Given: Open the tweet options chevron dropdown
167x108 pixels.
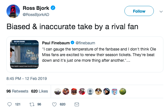Looking at the screenshot, I should tap(161, 12).
